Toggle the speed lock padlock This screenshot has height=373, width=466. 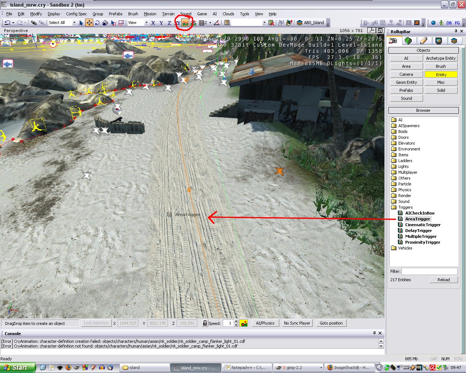[x=205, y=323]
